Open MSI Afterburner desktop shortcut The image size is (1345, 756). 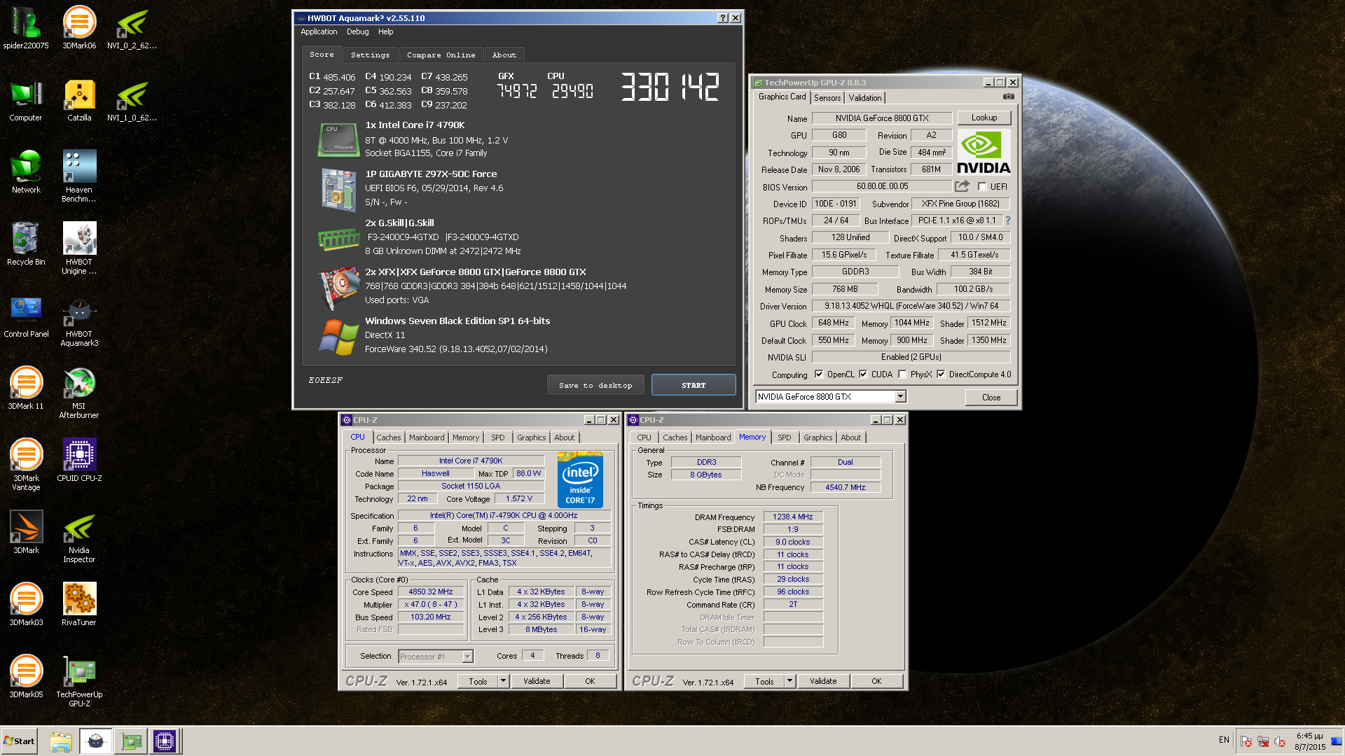79,393
